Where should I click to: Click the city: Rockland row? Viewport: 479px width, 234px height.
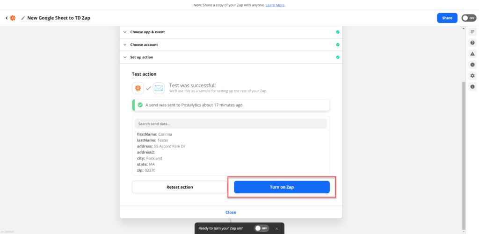[x=149, y=158]
